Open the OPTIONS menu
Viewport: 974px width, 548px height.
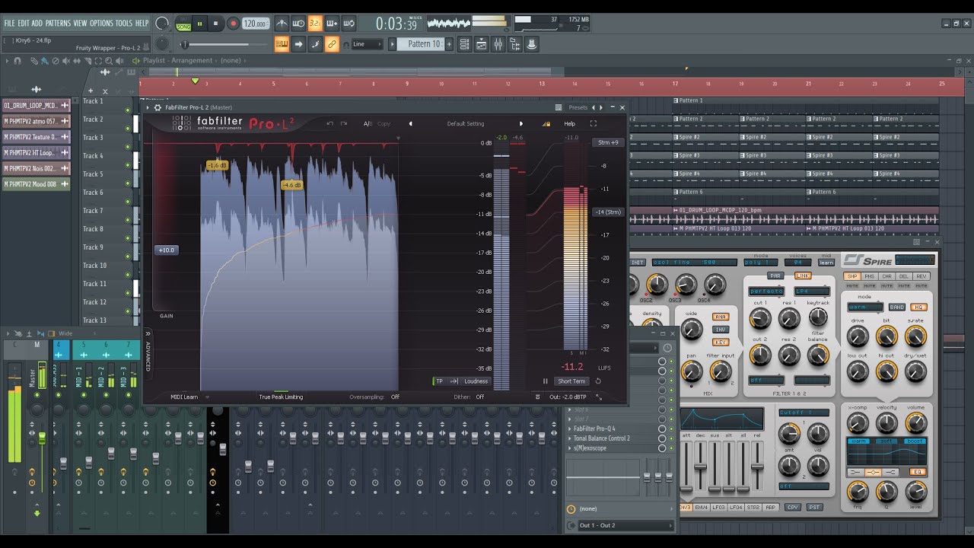(101, 24)
